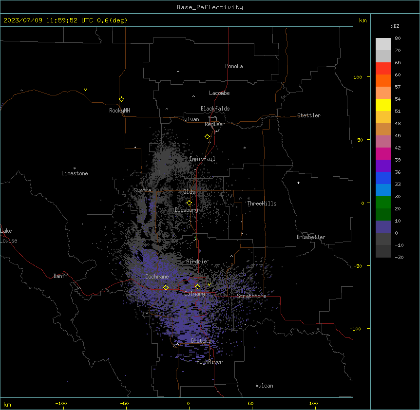
Task: Click the Stettler map label
Action: point(309,115)
